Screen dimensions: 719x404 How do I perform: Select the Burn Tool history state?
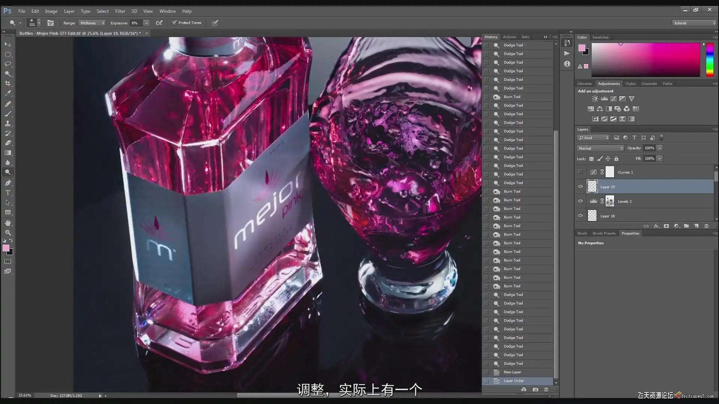[x=512, y=97]
